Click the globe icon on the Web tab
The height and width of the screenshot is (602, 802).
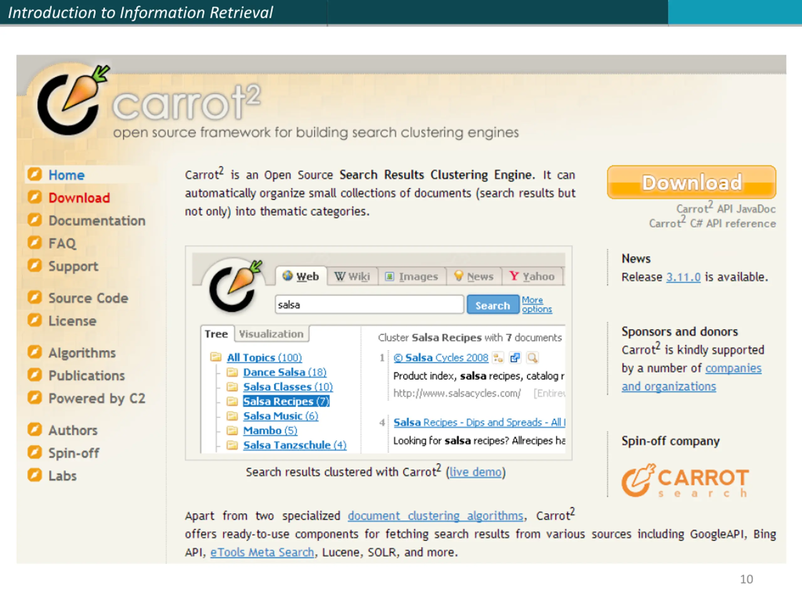(x=288, y=276)
